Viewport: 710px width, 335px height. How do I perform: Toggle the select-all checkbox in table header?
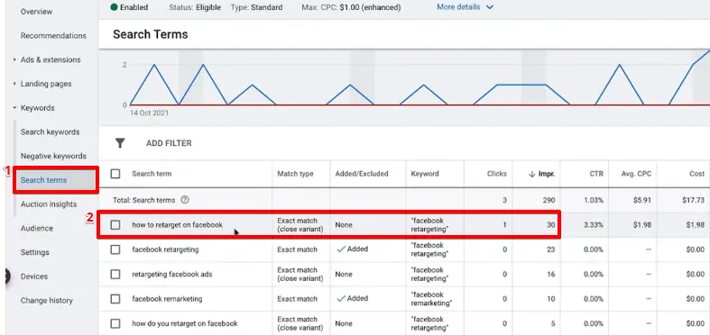click(115, 174)
